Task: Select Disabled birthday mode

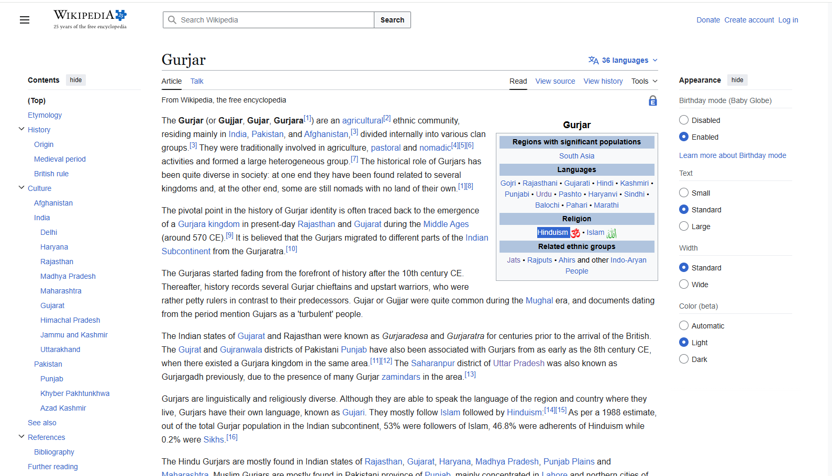Action: 684,120
